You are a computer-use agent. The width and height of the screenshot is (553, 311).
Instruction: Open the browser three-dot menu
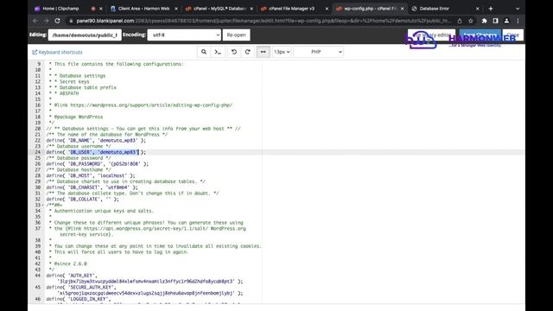pos(518,21)
